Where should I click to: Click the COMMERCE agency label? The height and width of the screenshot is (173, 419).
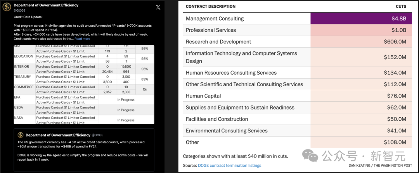pyautogui.click(x=24, y=87)
